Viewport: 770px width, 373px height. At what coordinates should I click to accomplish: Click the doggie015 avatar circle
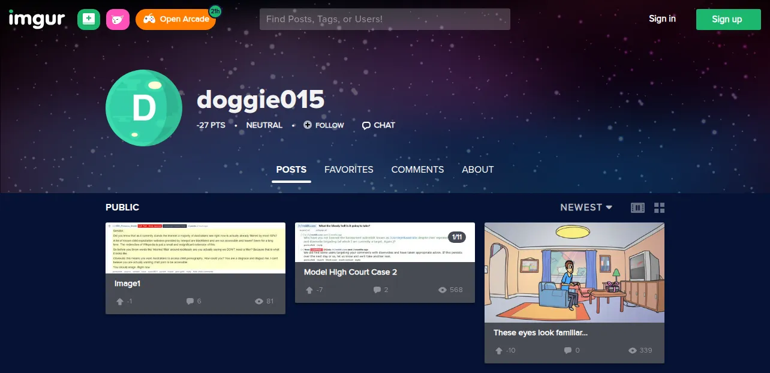pos(144,107)
